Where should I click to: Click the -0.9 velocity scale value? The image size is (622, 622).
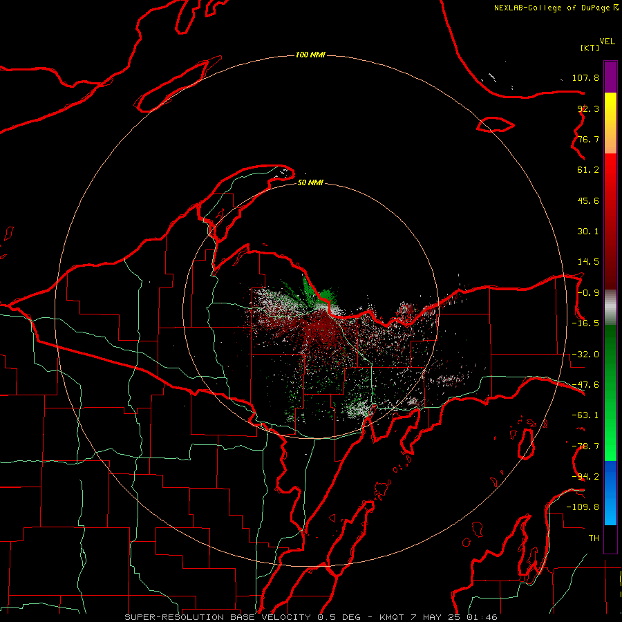pyautogui.click(x=588, y=293)
